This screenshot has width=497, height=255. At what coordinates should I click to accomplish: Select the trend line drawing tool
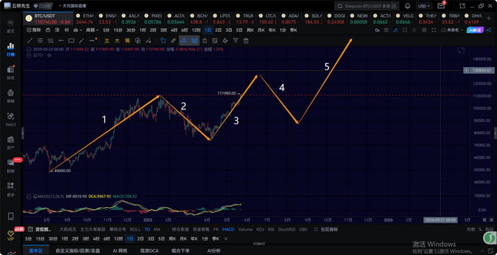30,41
